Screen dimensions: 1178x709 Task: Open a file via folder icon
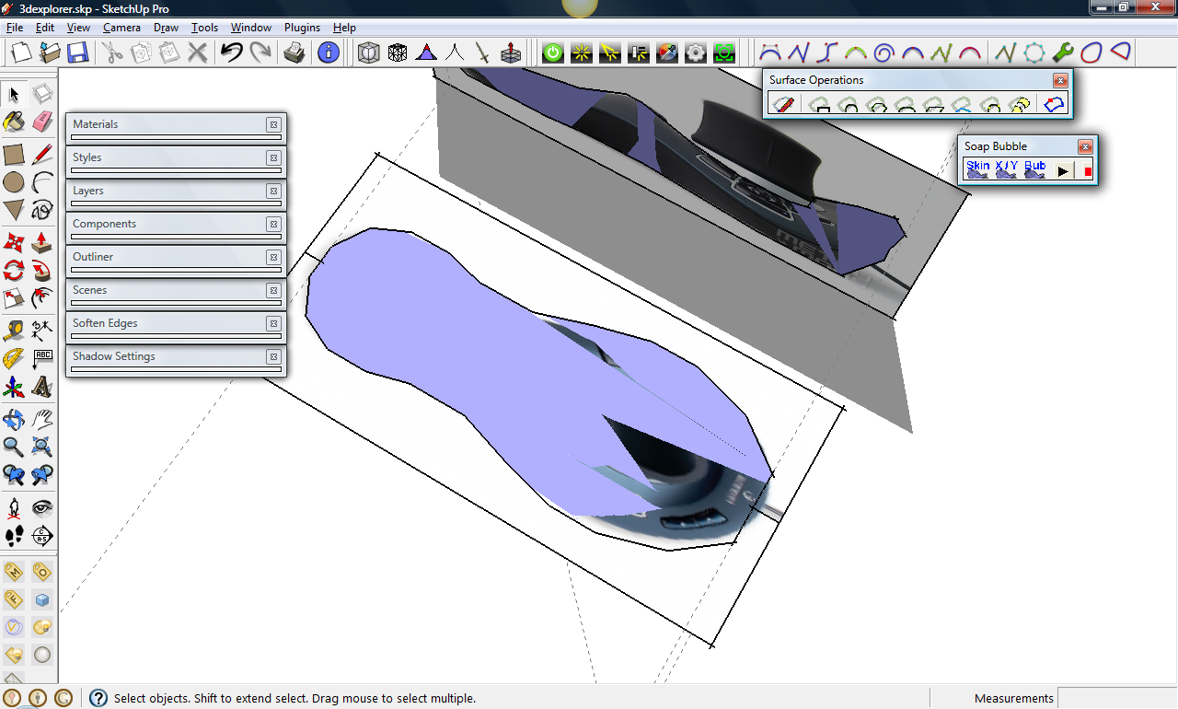[50, 52]
